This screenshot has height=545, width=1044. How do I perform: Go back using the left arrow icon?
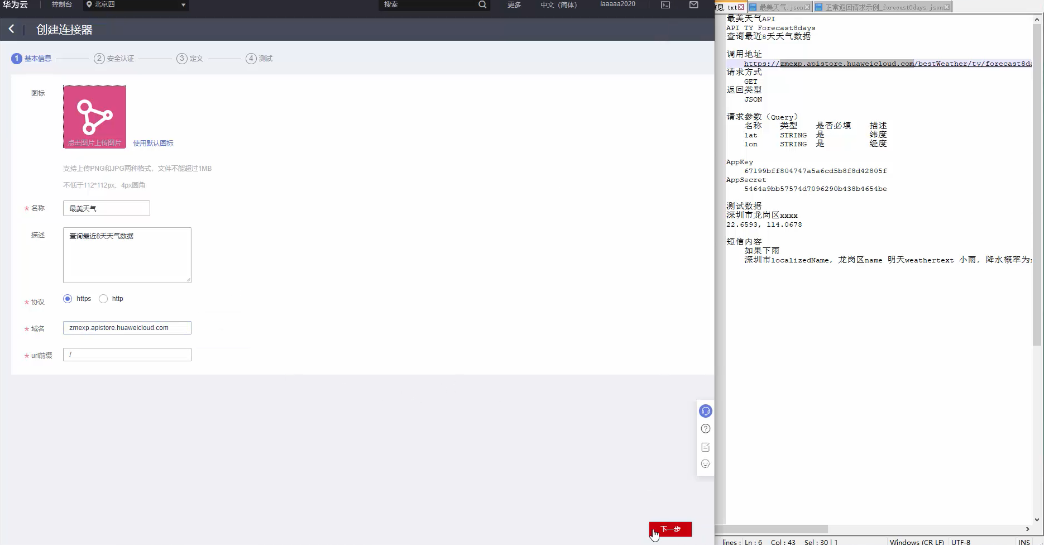pos(11,29)
